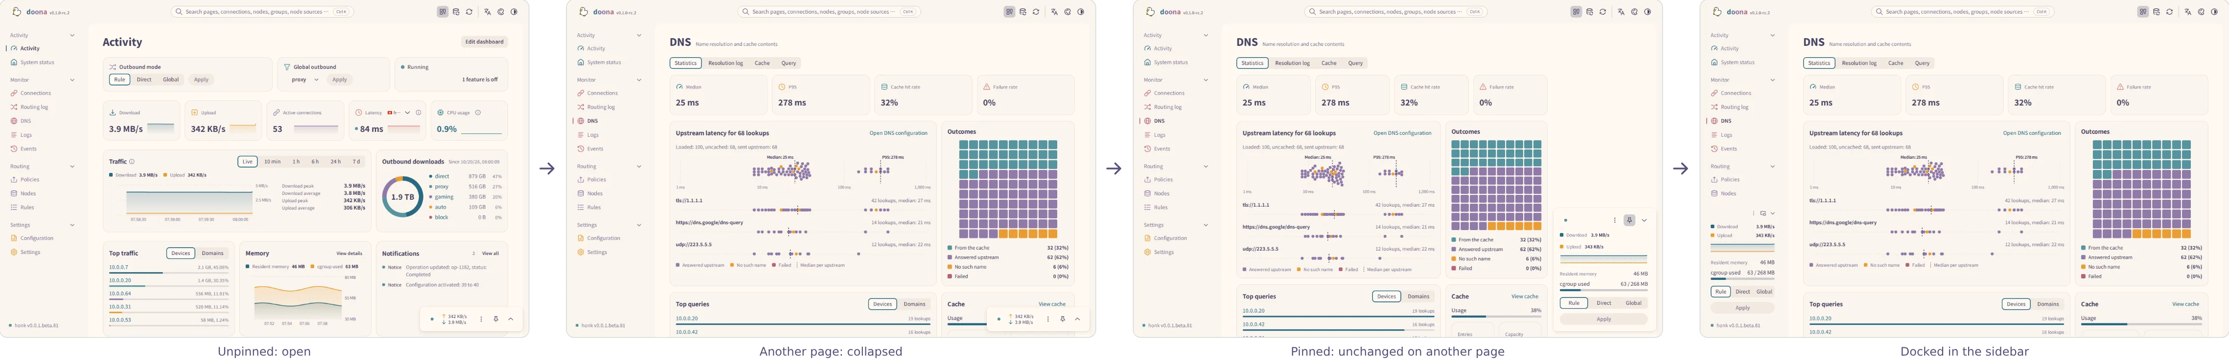Click the cache Usage progress bar in the 'Pinned' panel
The image size is (2229, 360).
tap(1496, 317)
